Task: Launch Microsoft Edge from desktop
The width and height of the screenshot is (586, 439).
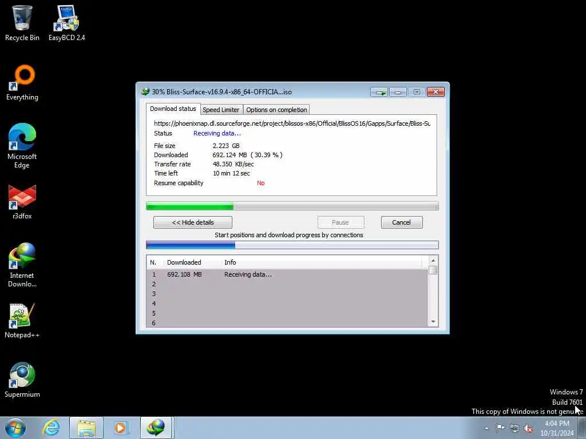Action: click(22, 146)
